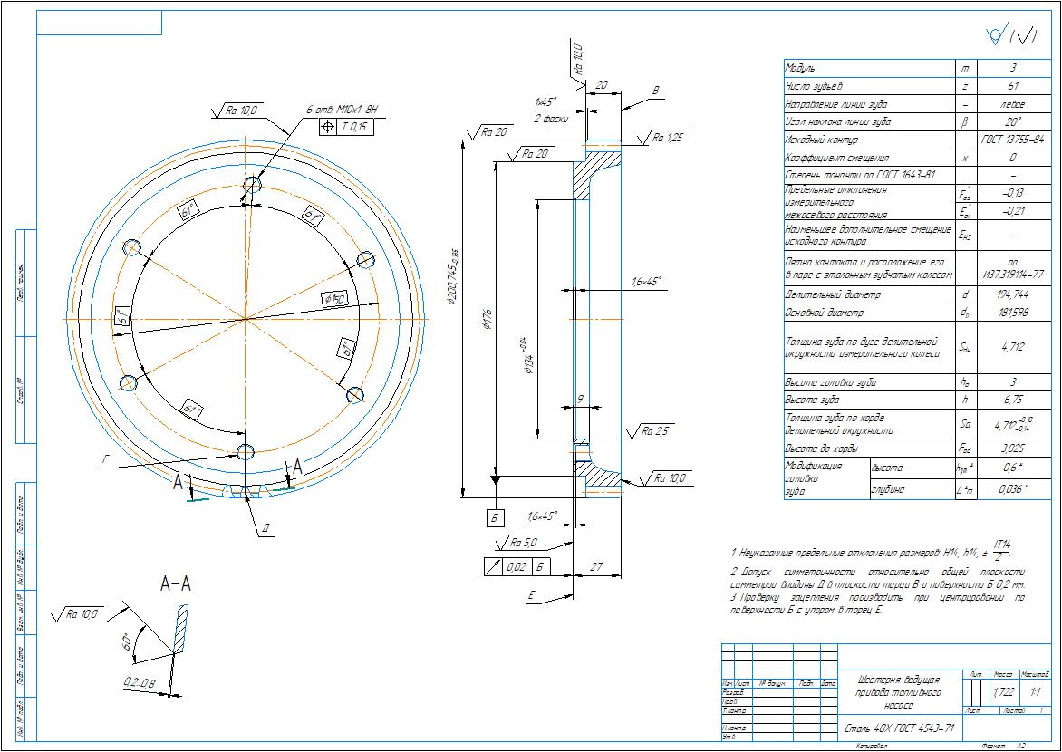Select the deviation value '-0,13'
The width and height of the screenshot is (1062, 752).
(x=1012, y=192)
